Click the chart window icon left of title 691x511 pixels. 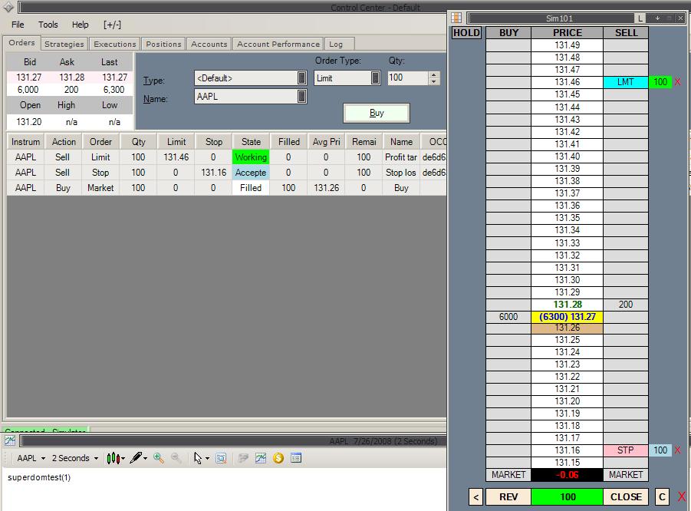click(10, 440)
